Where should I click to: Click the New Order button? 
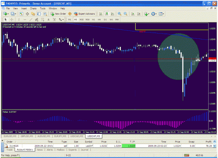tap(58, 14)
